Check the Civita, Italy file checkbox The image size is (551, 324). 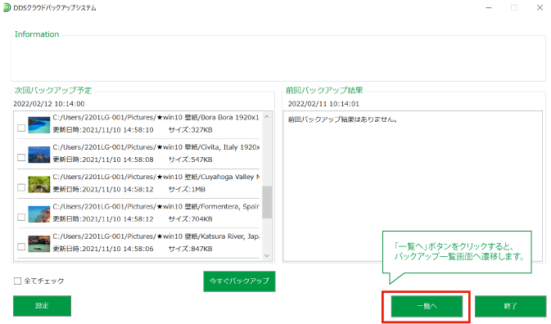(21, 157)
